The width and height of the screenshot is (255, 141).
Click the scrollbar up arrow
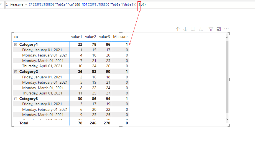[227, 37]
